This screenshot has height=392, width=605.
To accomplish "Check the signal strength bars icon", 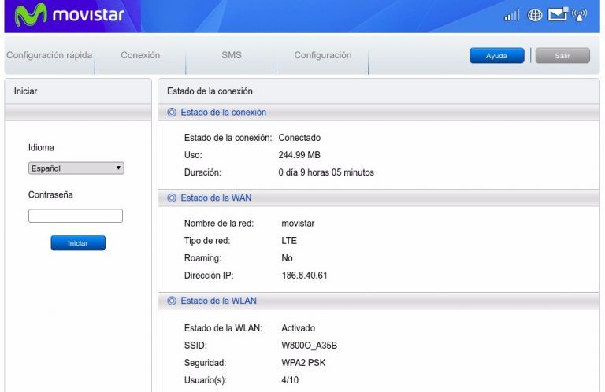I will [511, 16].
